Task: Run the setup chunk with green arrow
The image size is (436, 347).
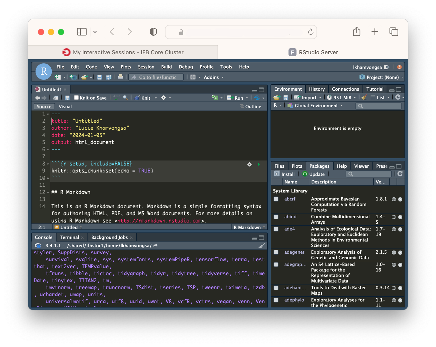Action: point(259,164)
